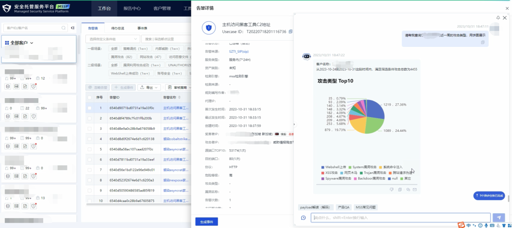Screen dimensions: 512x228
Task: Check the row 8 alert 6540d523f2674e6d1c6200a3
Action: click(90, 180)
